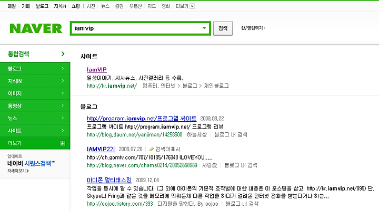This screenshot has width=379, height=211.
Task: Go to 카페 in the top menu
Action: click(x=26, y=6)
